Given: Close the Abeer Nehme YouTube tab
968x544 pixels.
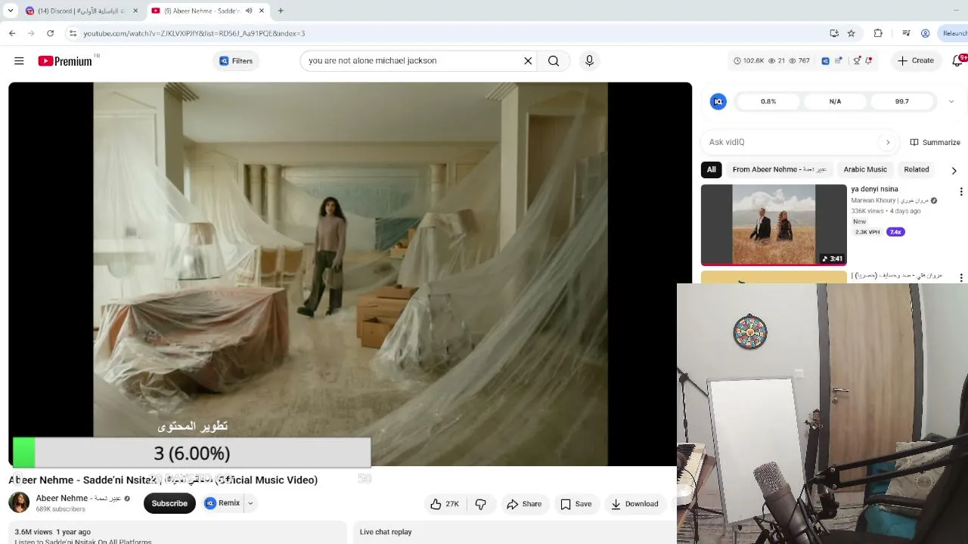Looking at the screenshot, I should [x=262, y=11].
